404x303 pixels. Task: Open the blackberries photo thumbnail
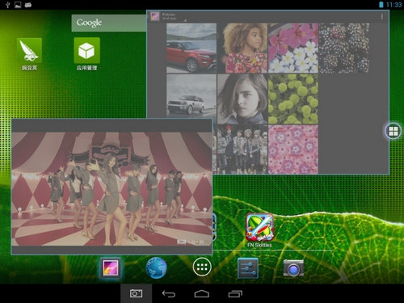[344, 48]
